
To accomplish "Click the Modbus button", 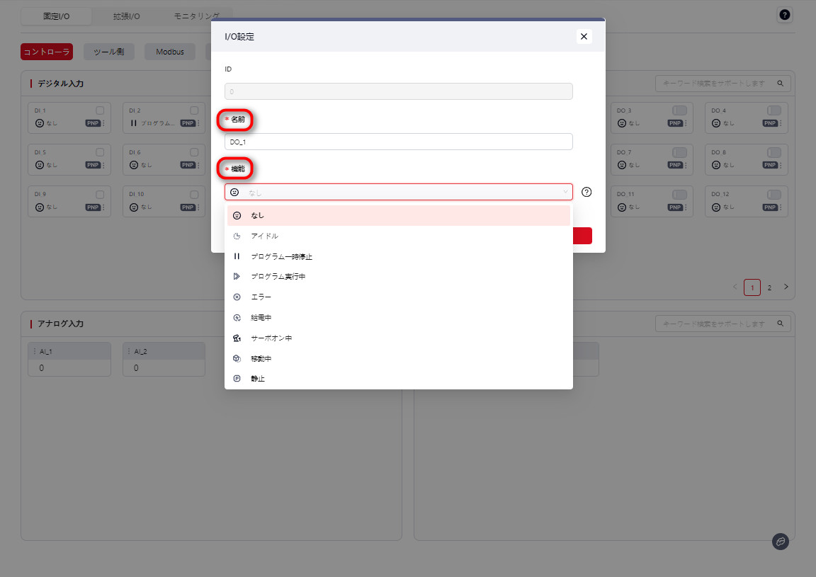I will 170,52.
